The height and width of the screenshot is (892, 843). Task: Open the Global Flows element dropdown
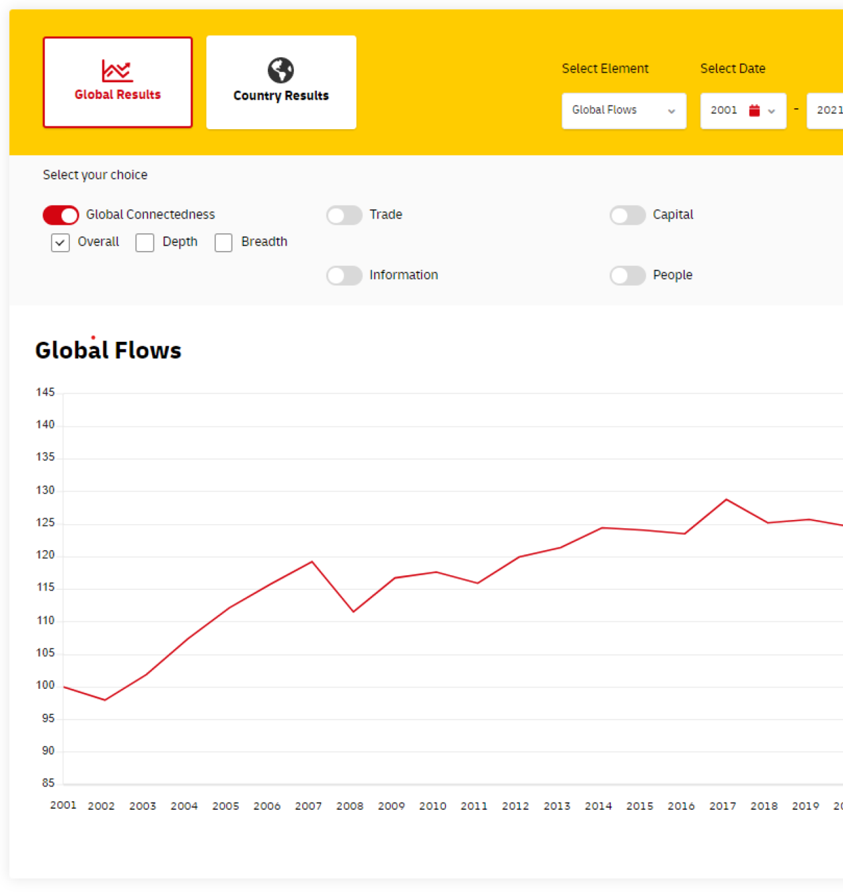[623, 110]
